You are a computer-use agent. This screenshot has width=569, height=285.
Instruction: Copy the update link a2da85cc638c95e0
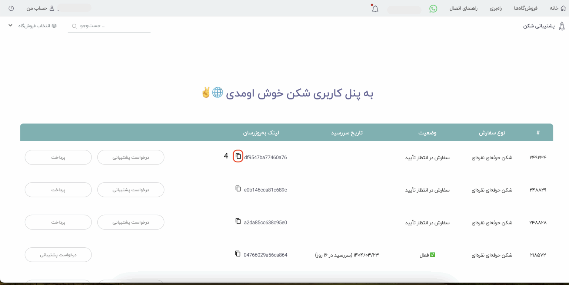238,221
